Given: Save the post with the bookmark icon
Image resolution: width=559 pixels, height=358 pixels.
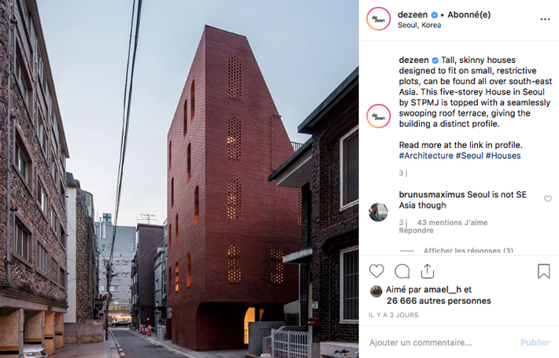Looking at the screenshot, I should (544, 271).
